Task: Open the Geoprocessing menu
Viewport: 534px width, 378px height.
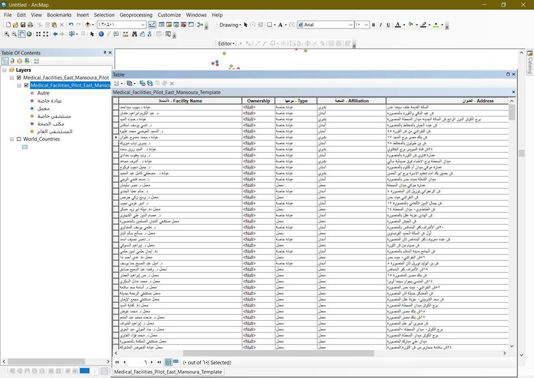Action: (136, 15)
